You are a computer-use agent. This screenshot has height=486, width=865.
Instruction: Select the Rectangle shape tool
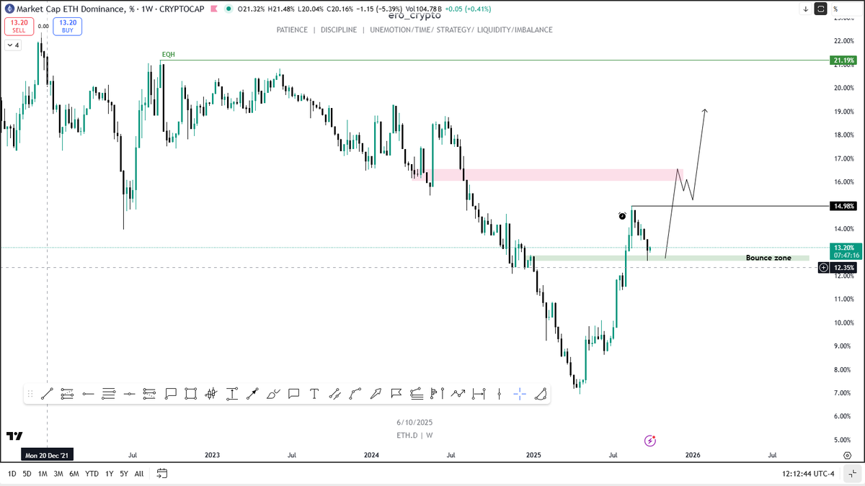click(x=191, y=394)
